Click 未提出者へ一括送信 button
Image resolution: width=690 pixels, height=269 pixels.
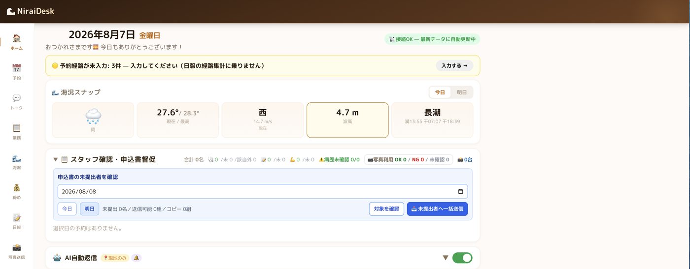pyautogui.click(x=437, y=209)
